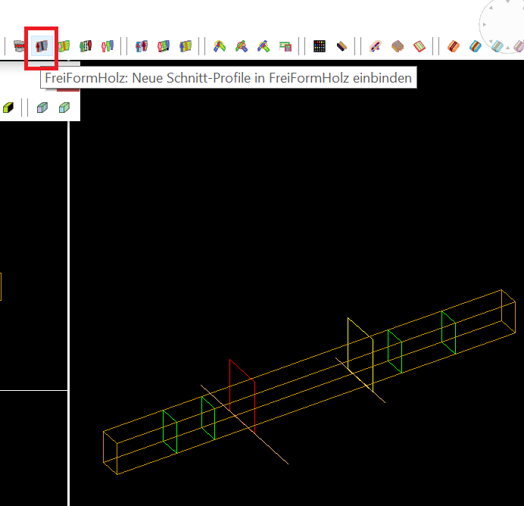Click the red, green and blue figures icon

[x=108, y=46]
